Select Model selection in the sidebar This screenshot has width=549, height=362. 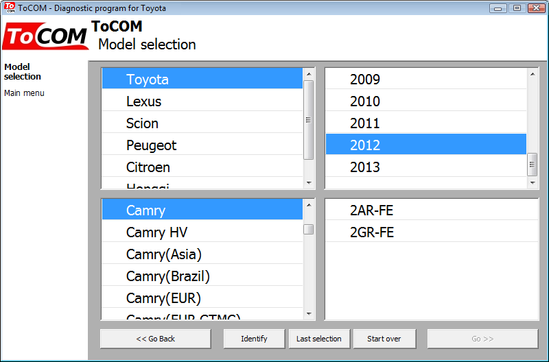coord(23,72)
